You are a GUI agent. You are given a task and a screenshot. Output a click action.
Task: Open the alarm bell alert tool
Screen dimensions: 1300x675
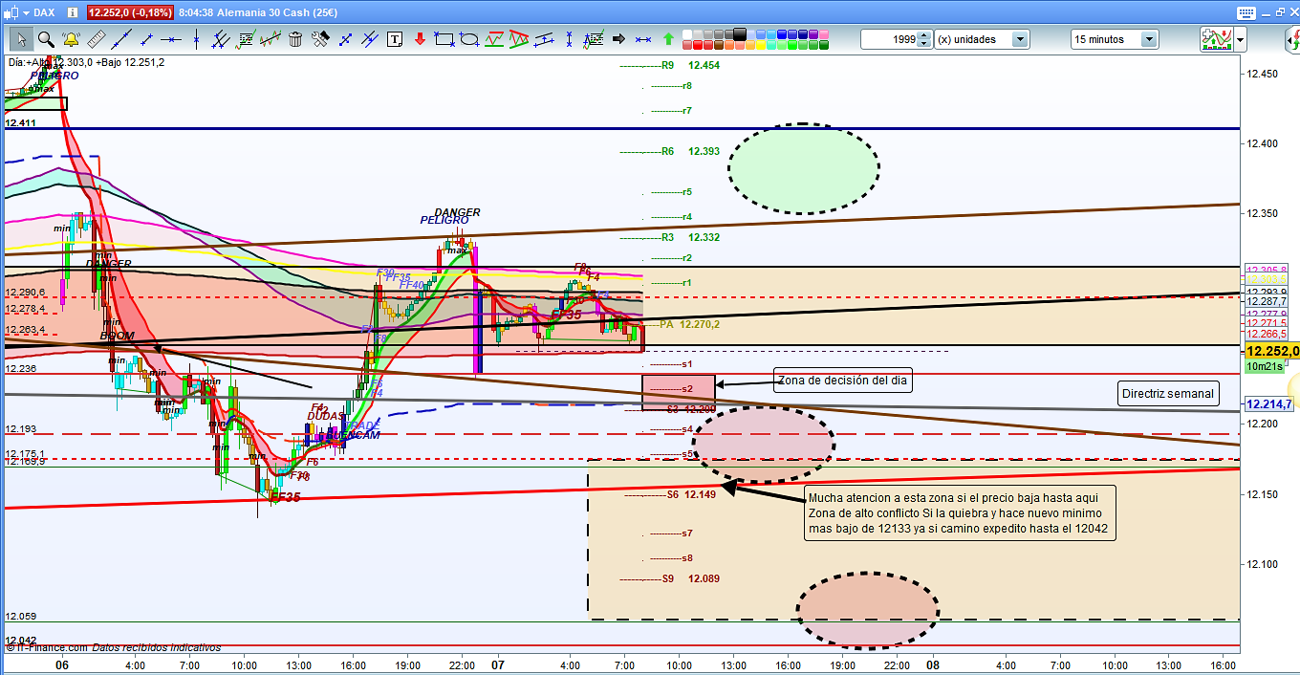(71, 39)
